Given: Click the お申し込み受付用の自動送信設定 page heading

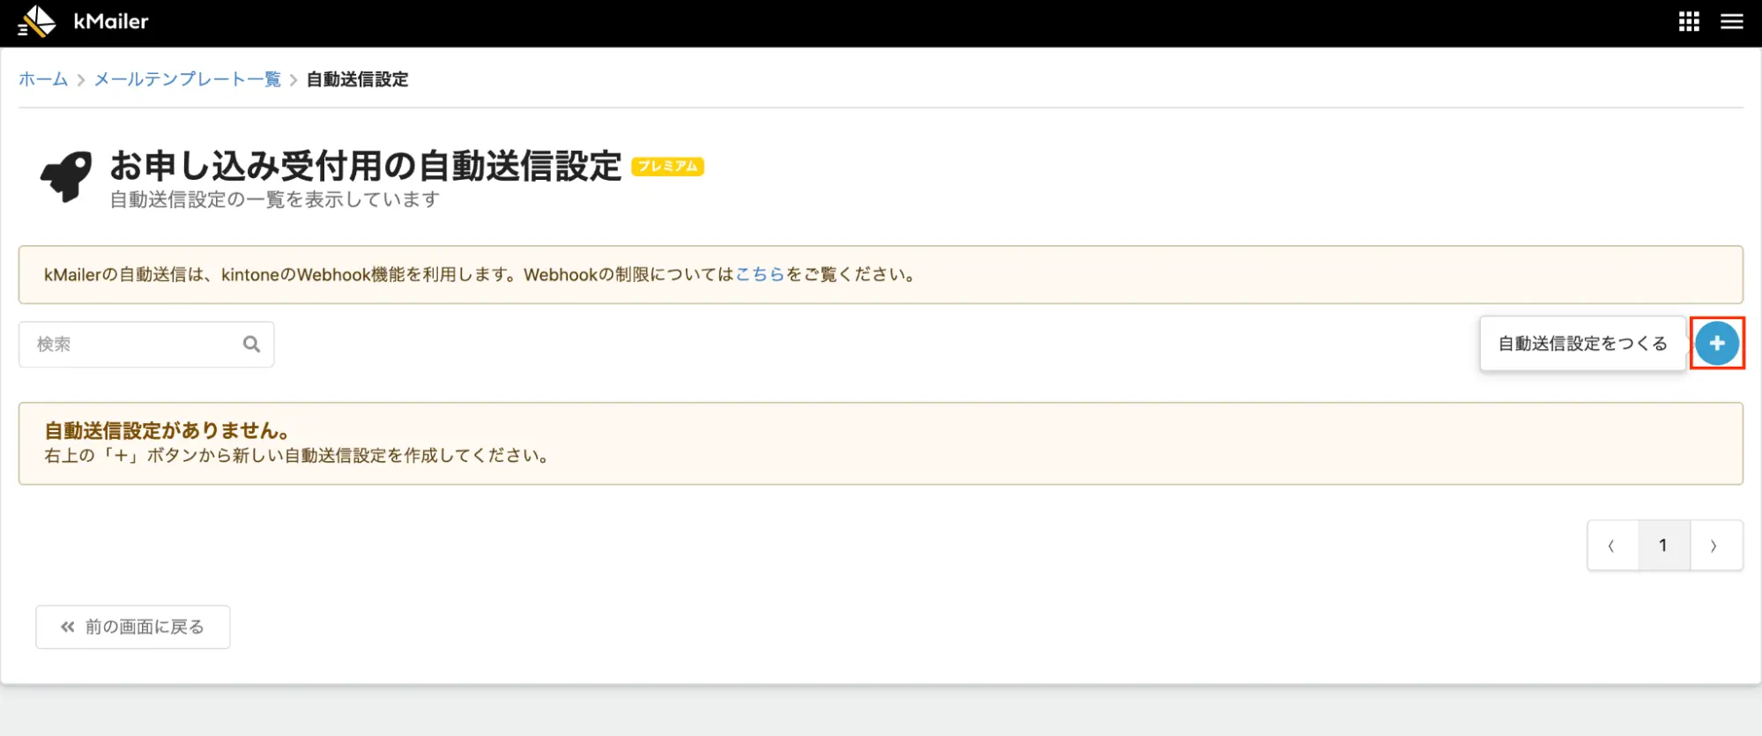Looking at the screenshot, I should pos(366,166).
